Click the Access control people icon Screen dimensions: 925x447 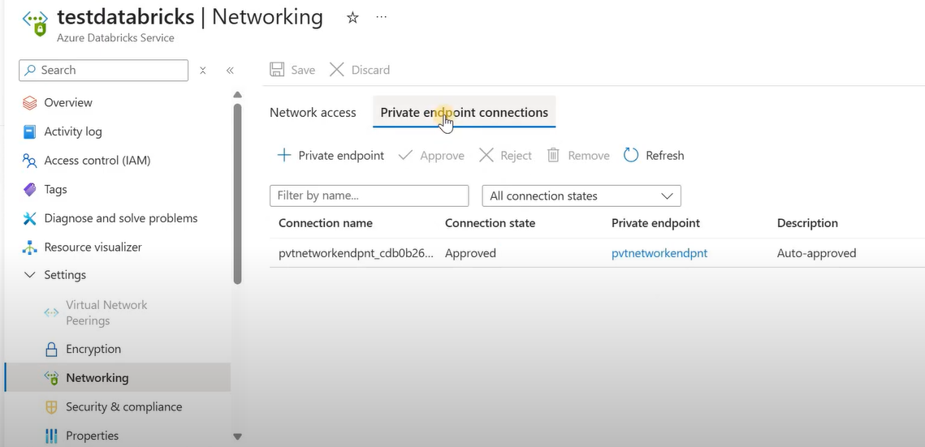point(29,160)
